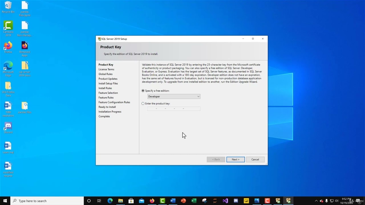Select the Discord desktop shortcut

point(8,128)
